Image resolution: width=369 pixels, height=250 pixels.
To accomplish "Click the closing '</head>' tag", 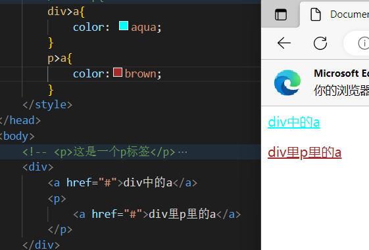I will [20, 121].
